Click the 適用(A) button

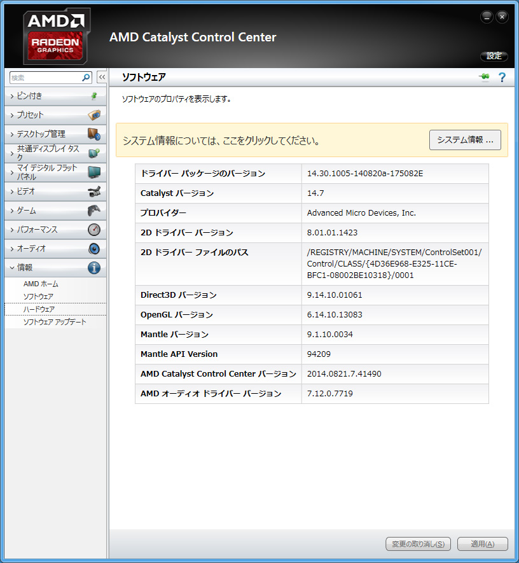(482, 544)
